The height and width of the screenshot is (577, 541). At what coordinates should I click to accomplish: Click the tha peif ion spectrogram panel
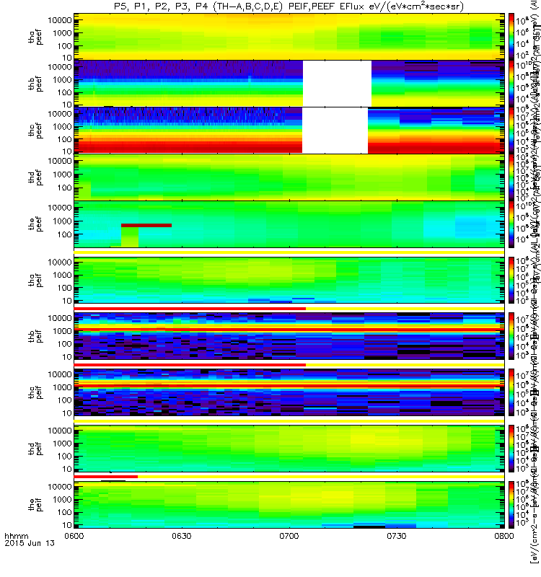point(289,281)
